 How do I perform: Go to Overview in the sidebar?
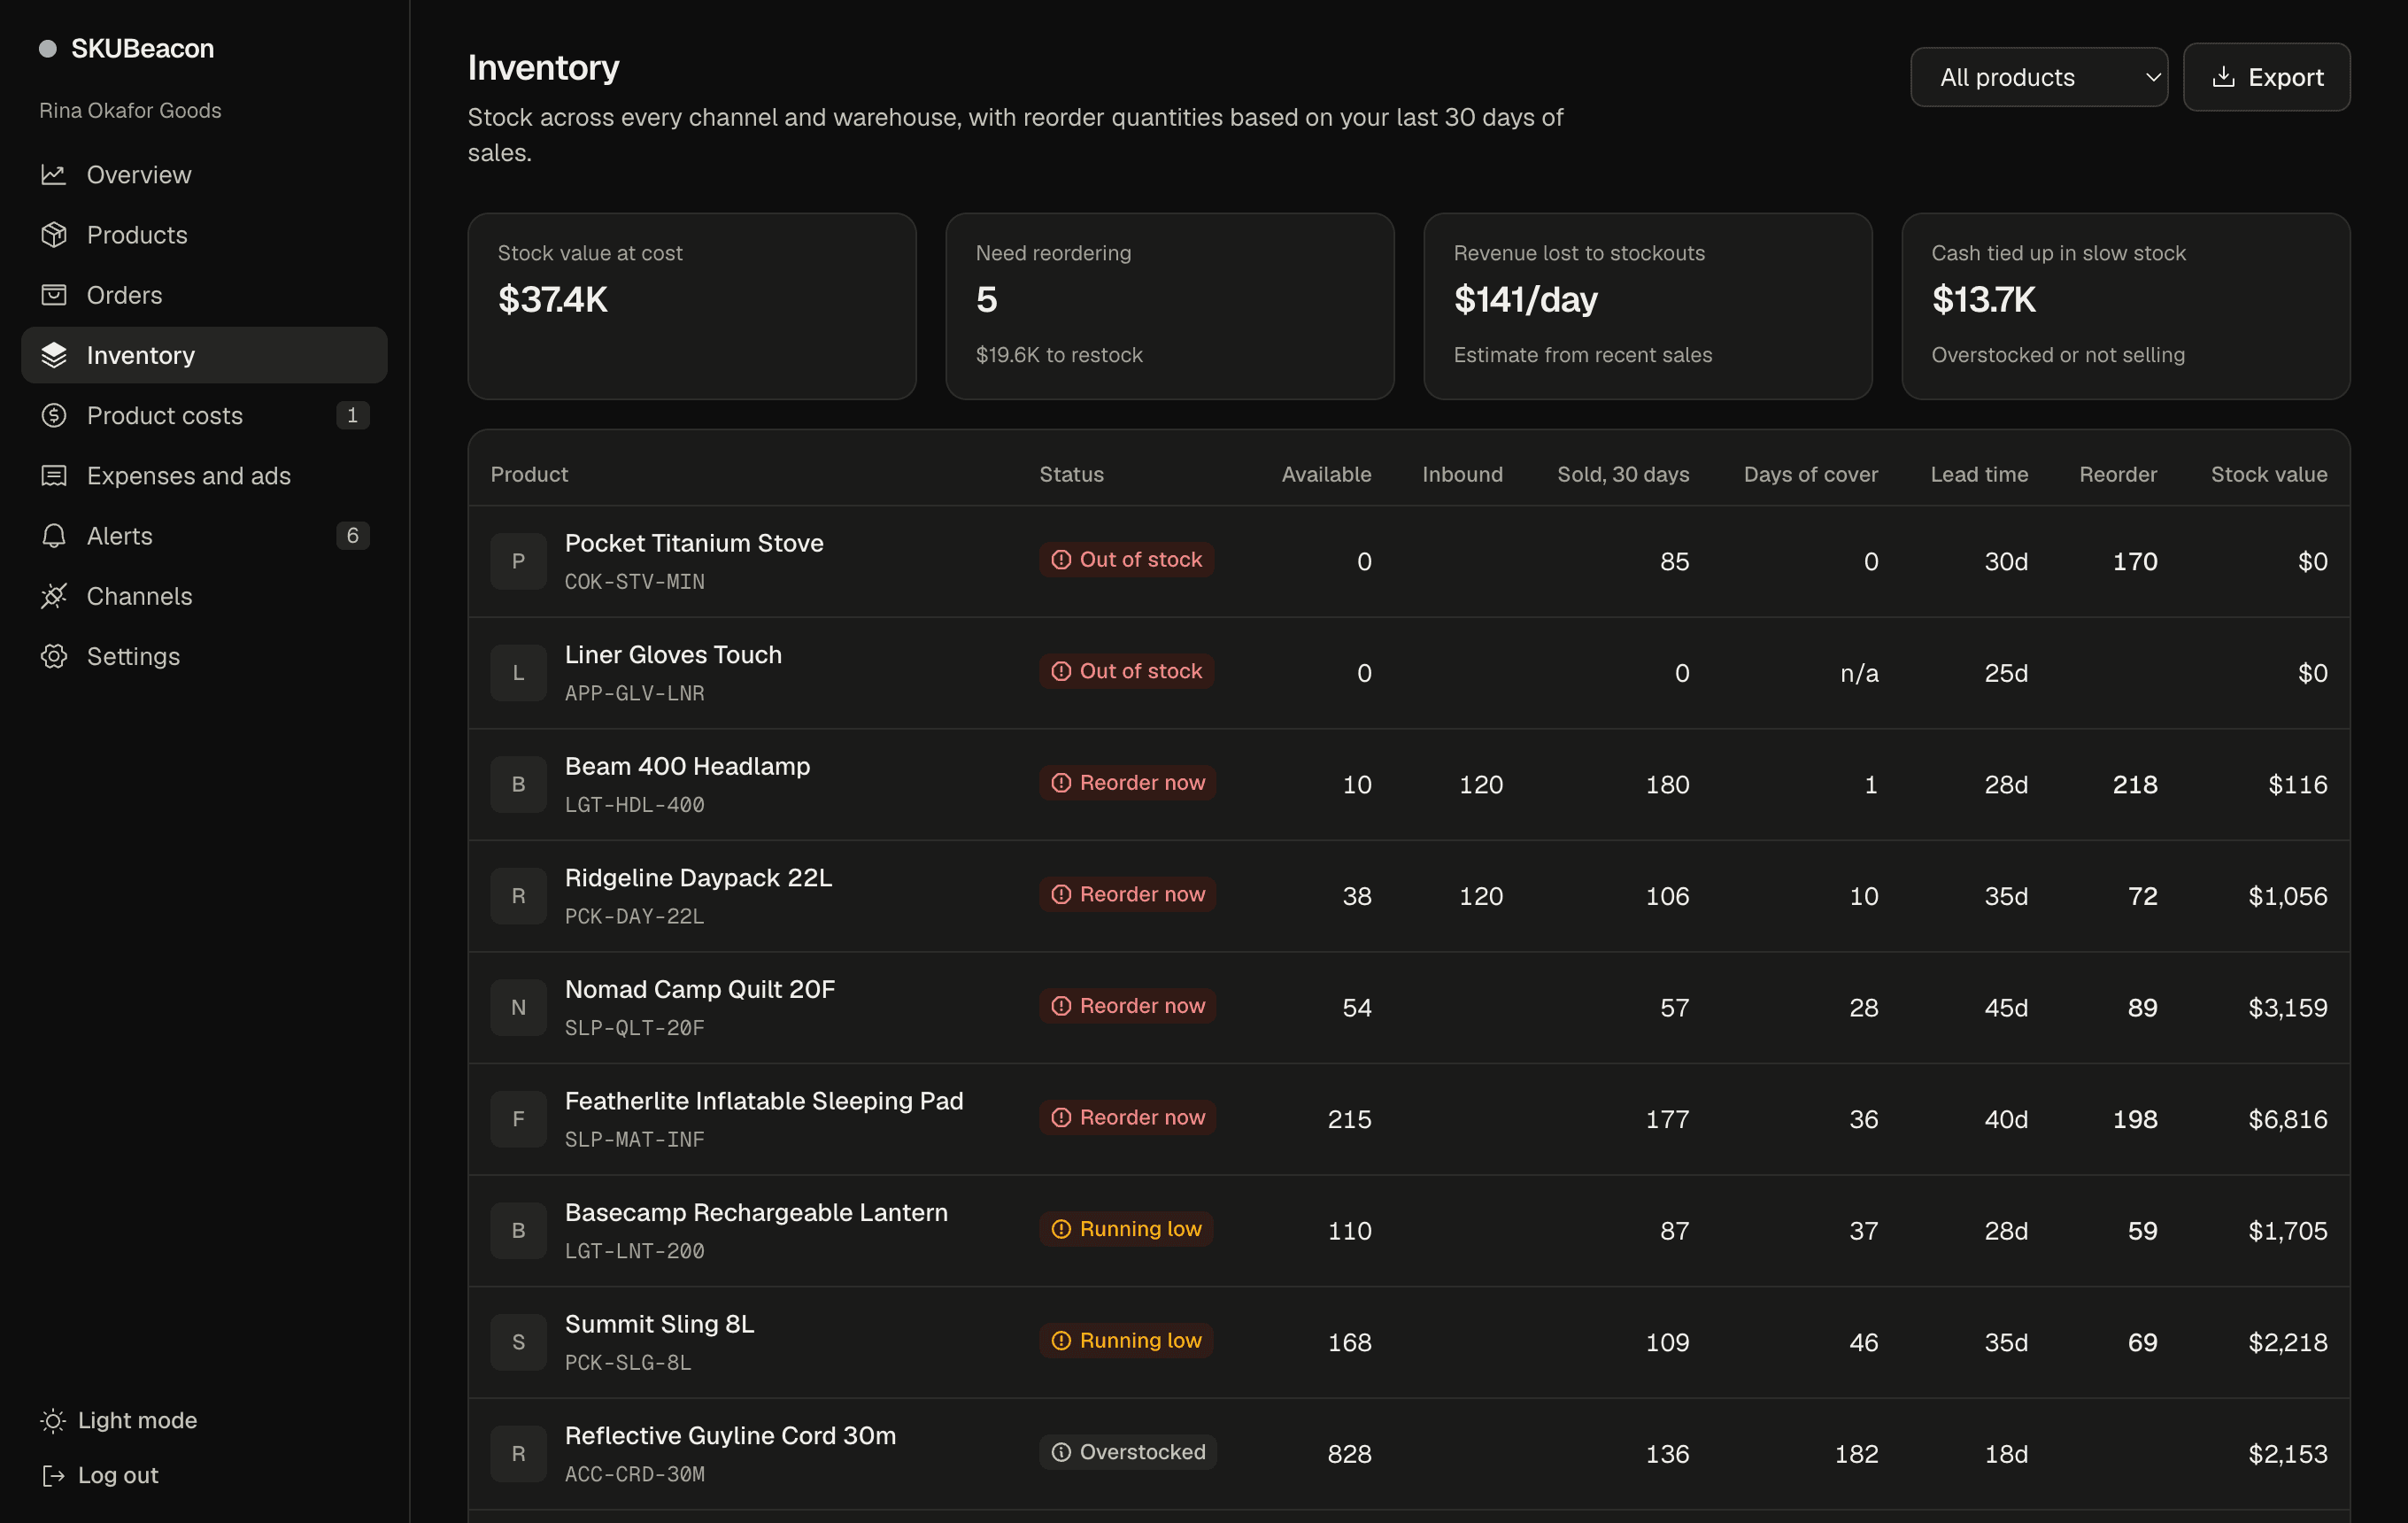pyautogui.click(x=204, y=175)
